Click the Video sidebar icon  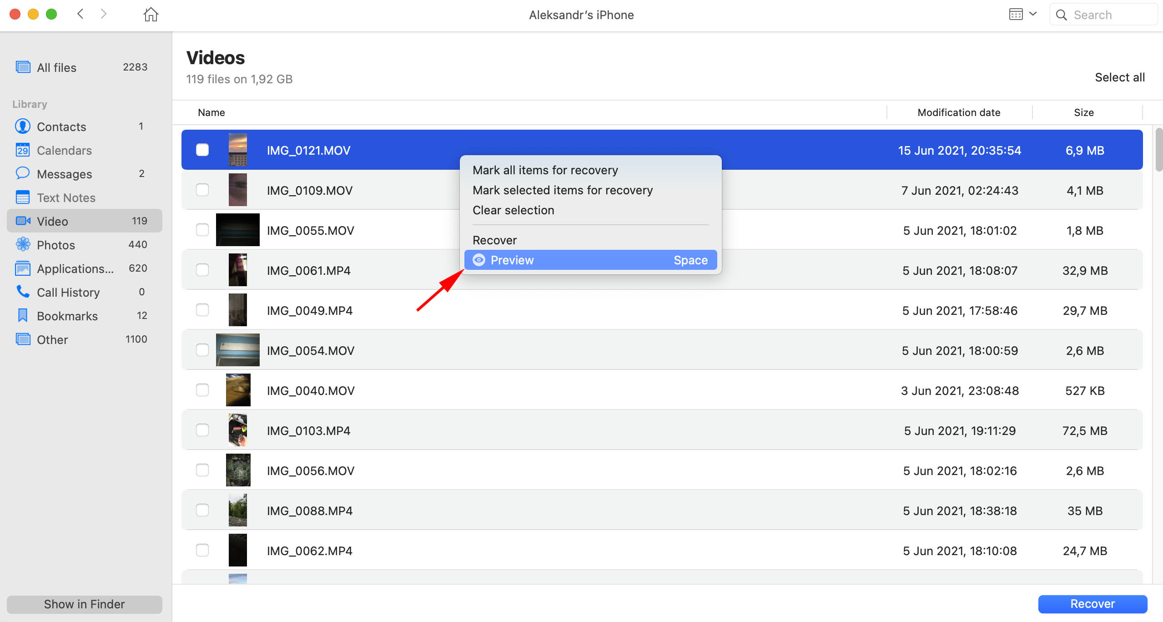22,221
